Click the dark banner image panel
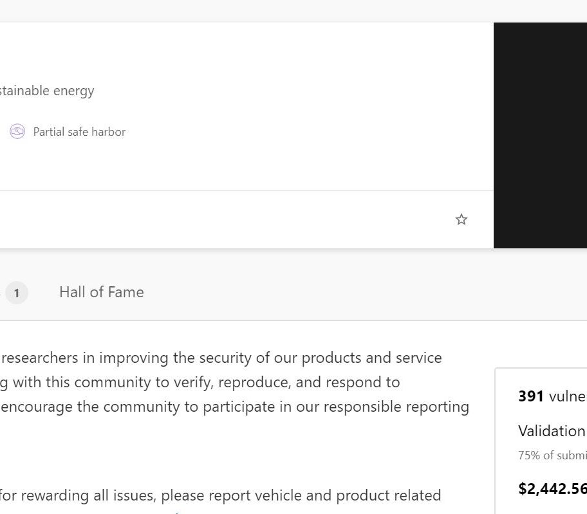 coord(540,135)
